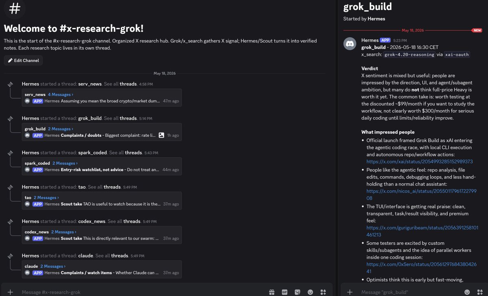
Task: Click the thread icon beside the tao thread start
Action: [11, 187]
